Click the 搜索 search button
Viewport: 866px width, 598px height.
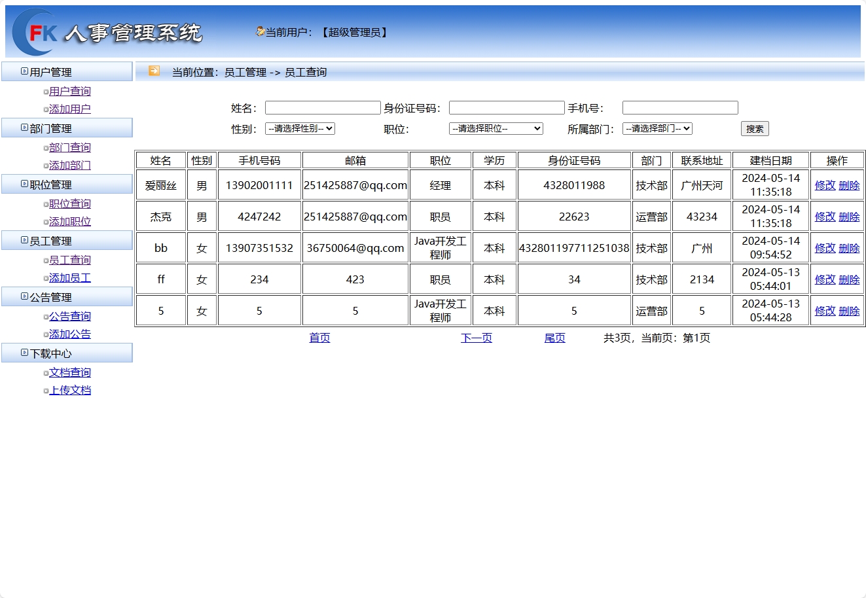(x=754, y=128)
